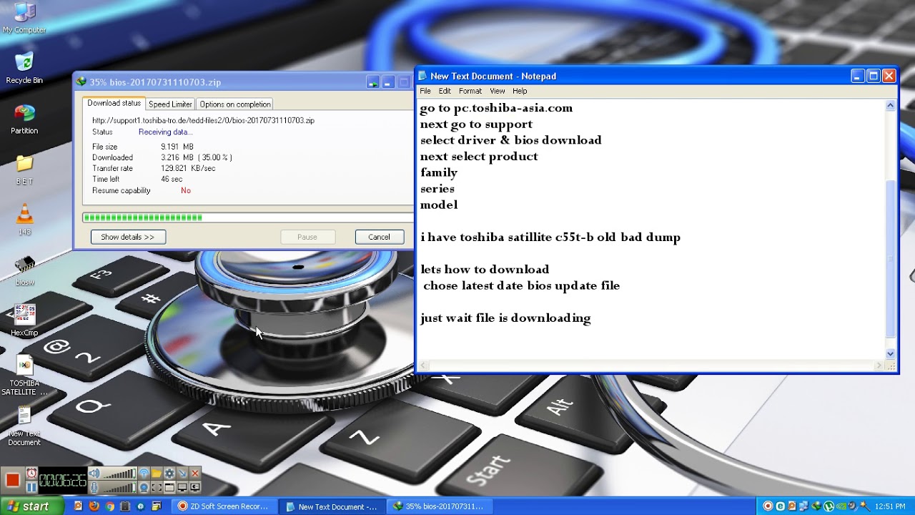Open the TOSHIBA SATELLITE desktop file
Image resolution: width=915 pixels, height=515 pixels.
click(x=24, y=376)
